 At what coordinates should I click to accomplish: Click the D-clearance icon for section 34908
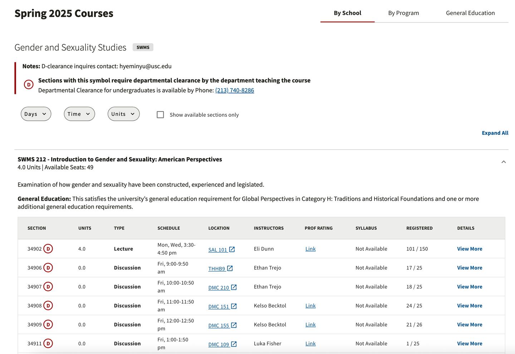[x=48, y=305]
